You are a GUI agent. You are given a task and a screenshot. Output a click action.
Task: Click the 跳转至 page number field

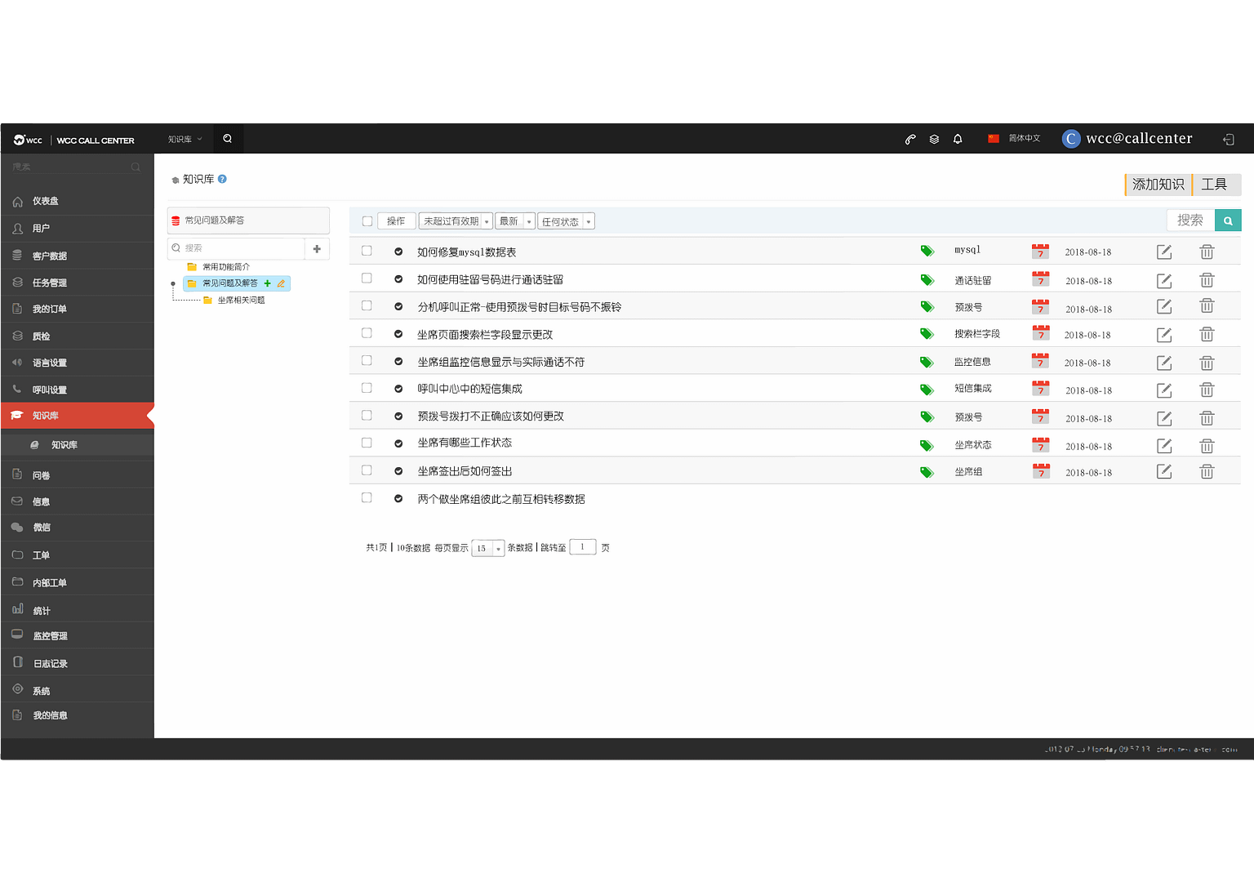click(x=582, y=547)
